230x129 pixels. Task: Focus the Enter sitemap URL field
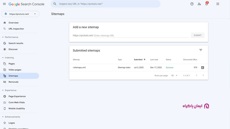coord(141,36)
